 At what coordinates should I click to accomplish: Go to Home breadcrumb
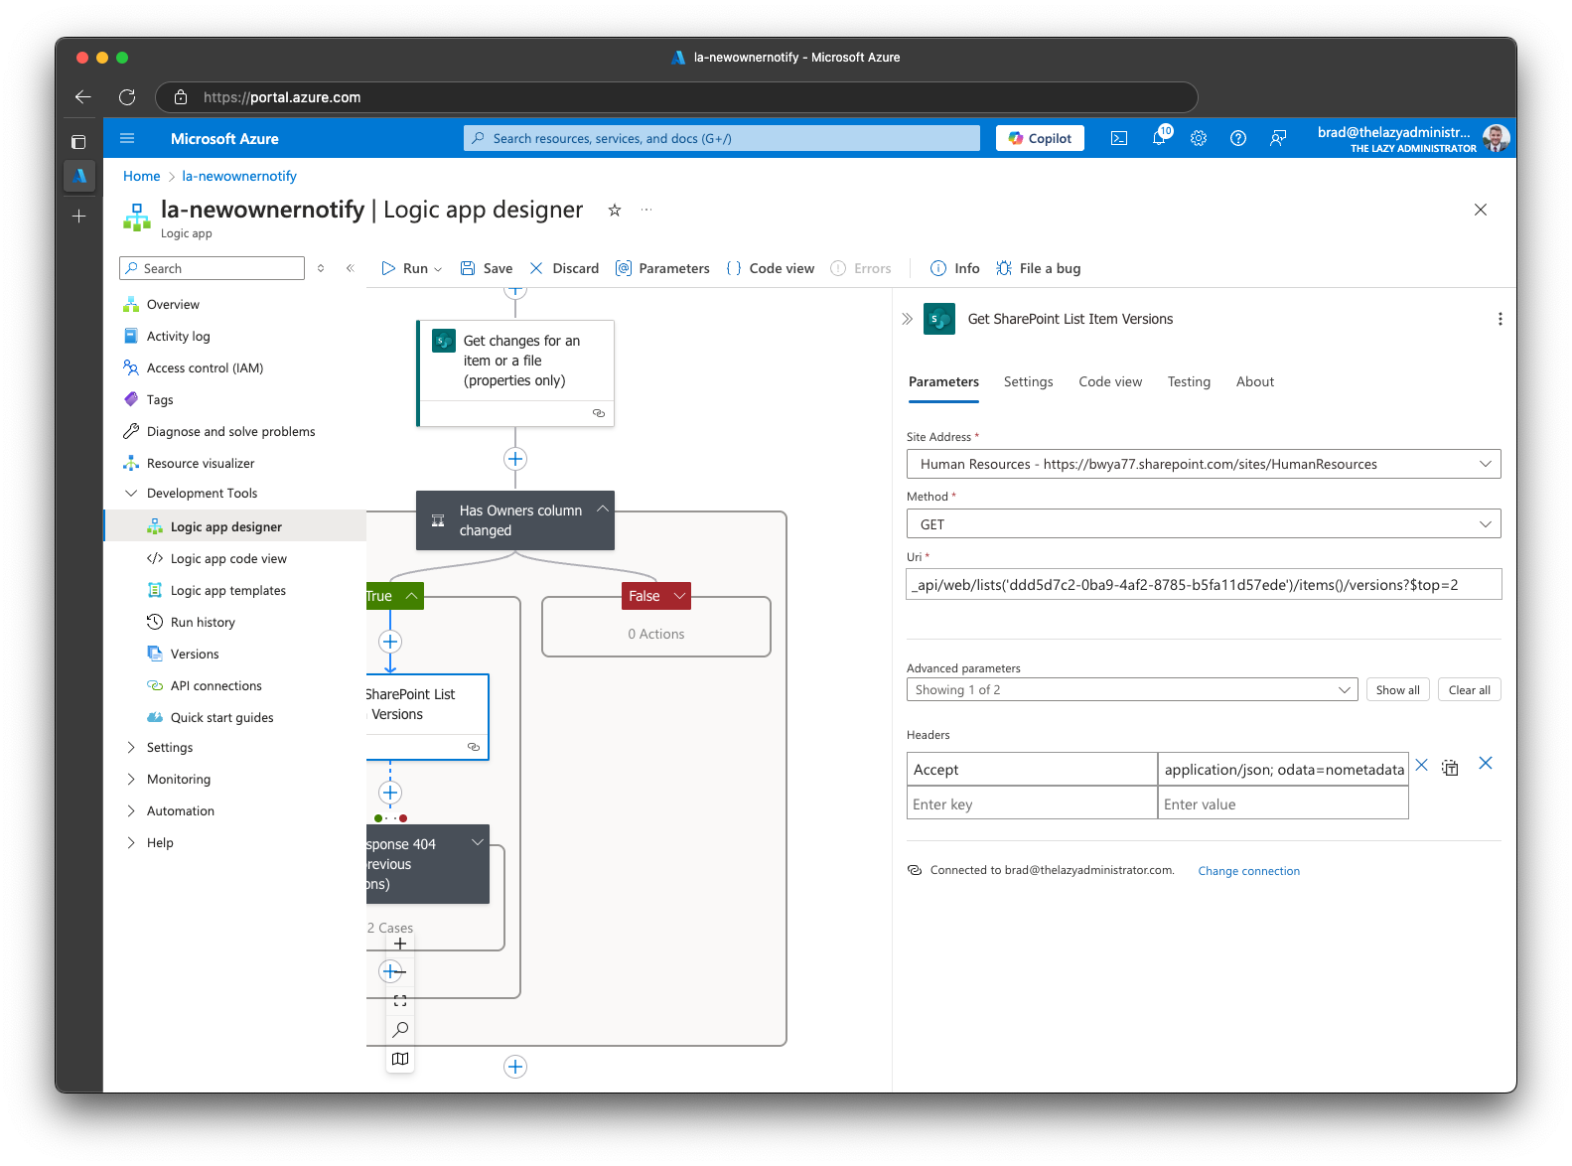click(x=141, y=176)
